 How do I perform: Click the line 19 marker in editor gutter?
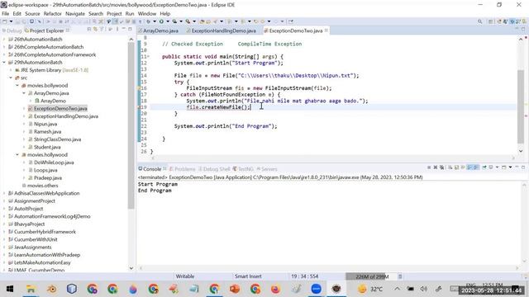point(140,107)
